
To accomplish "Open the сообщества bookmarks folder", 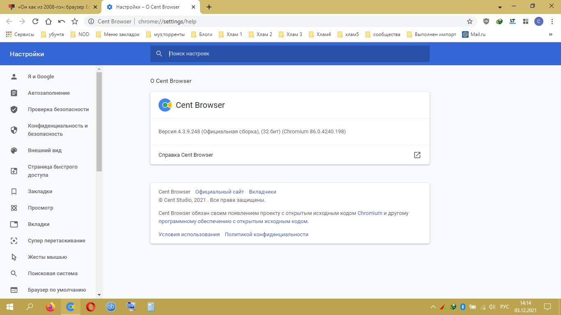I will coord(383,34).
